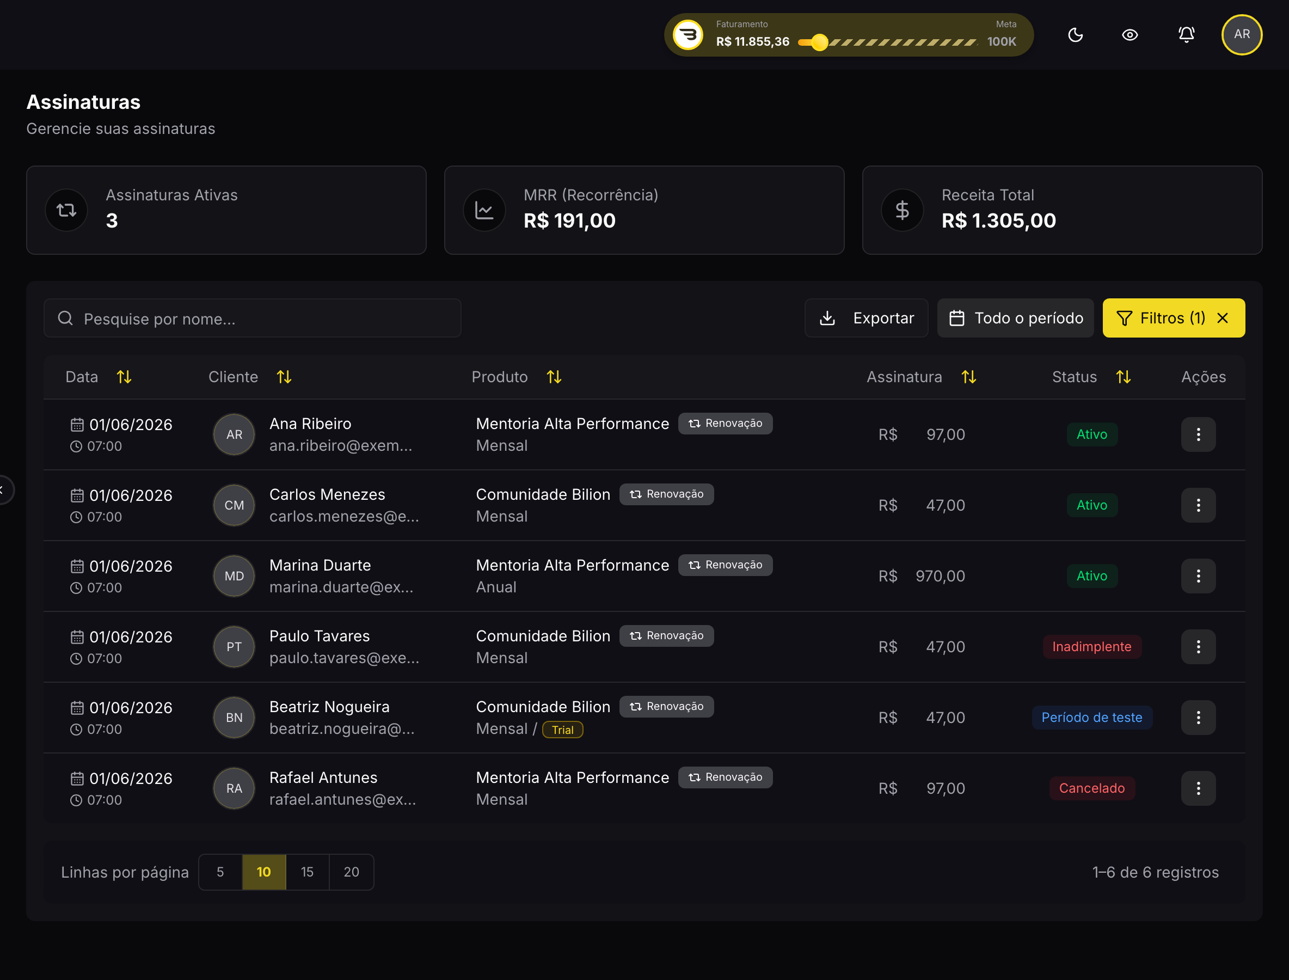Open the Todo o período date picker
This screenshot has width=1289, height=980.
[x=1015, y=318]
